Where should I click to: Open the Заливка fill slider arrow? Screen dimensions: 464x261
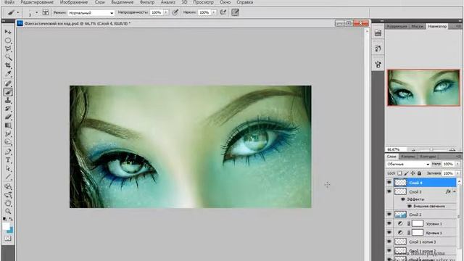(457, 173)
